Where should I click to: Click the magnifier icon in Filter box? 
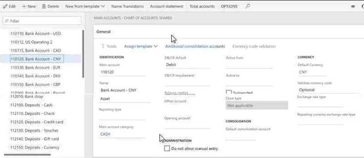tap(7, 21)
